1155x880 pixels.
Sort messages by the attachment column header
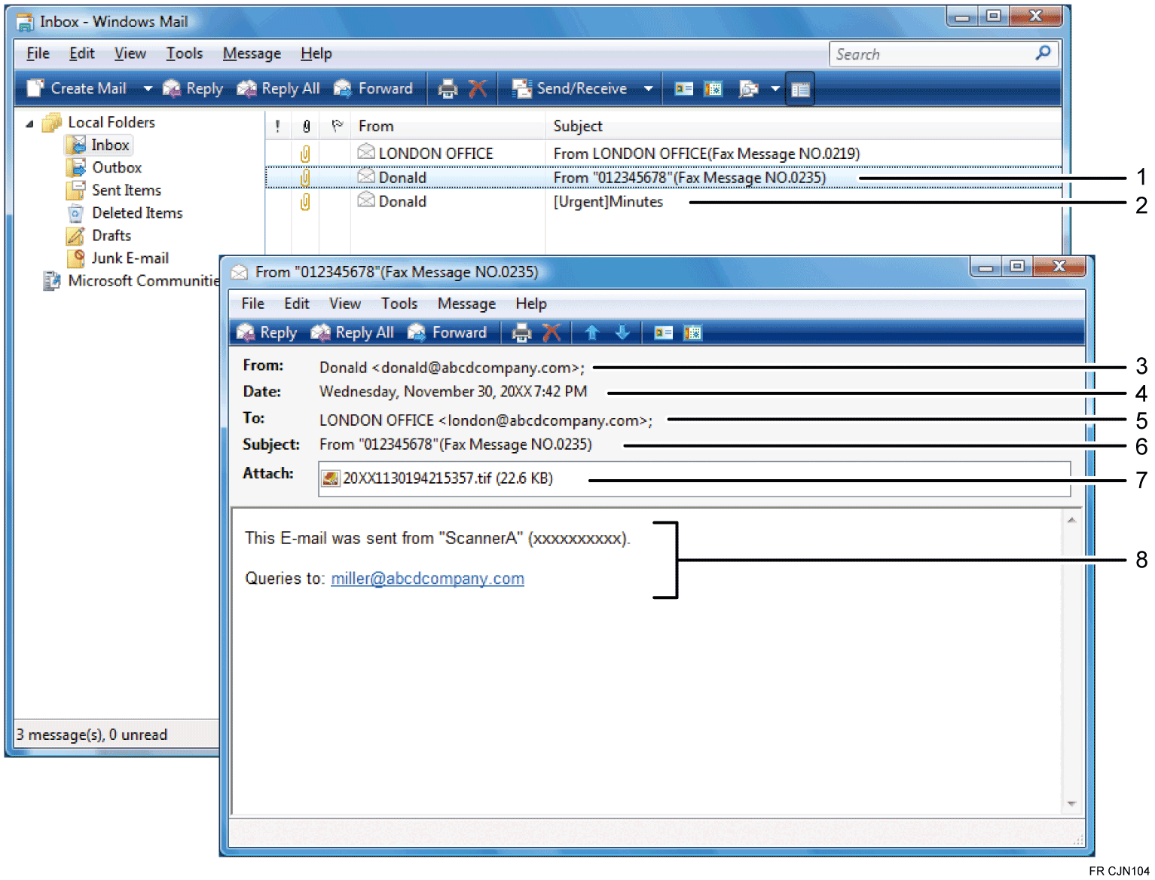coord(306,126)
